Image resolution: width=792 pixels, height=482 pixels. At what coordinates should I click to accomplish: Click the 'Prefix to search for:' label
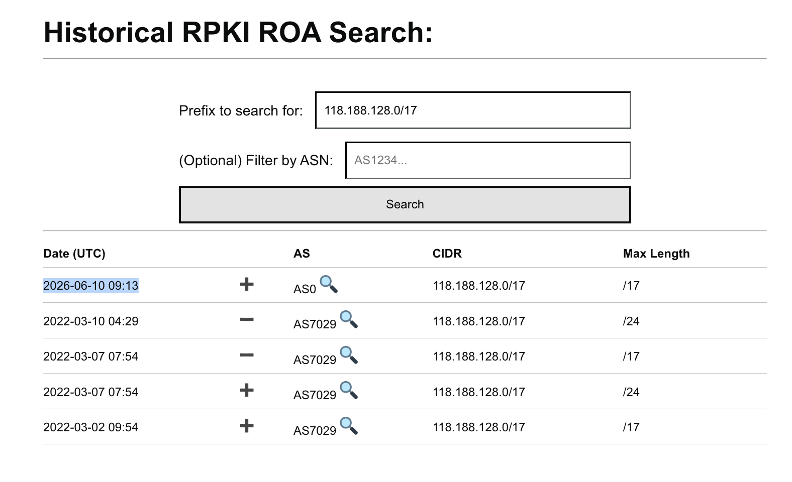[x=241, y=110]
